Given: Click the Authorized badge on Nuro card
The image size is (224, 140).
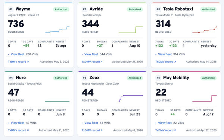Looking at the screenshot, I should (x=61, y=78).
